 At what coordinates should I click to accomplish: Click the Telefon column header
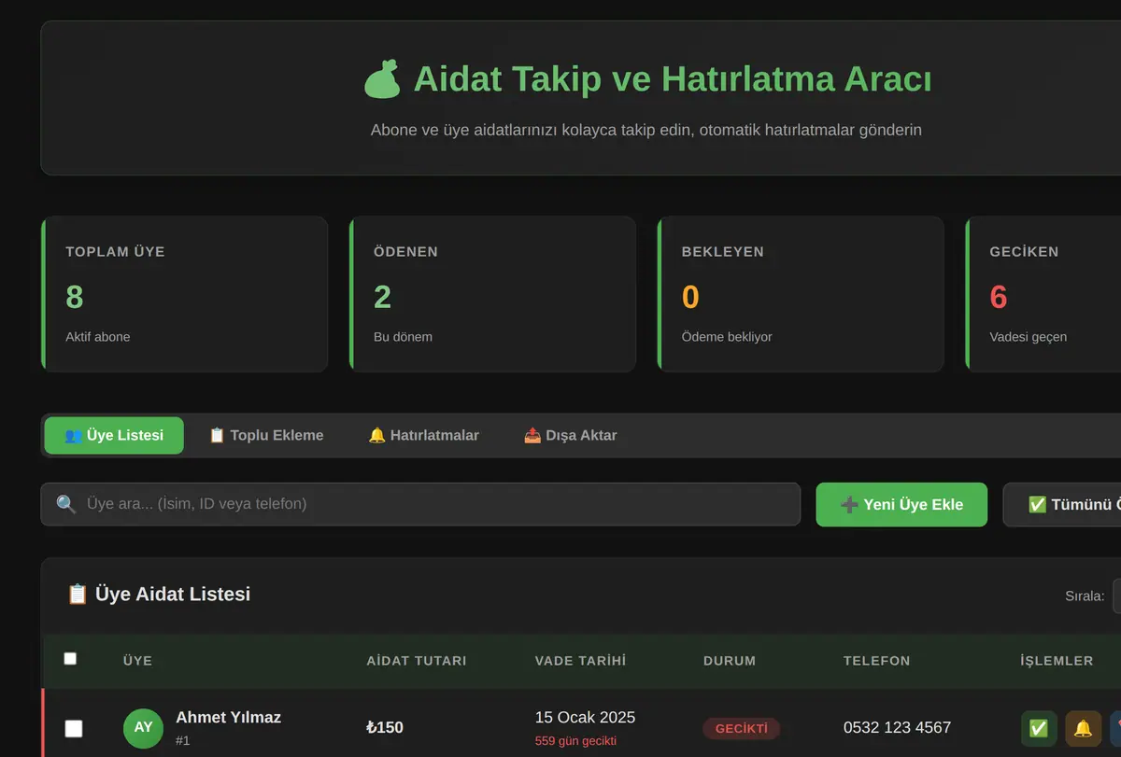pyautogui.click(x=876, y=661)
